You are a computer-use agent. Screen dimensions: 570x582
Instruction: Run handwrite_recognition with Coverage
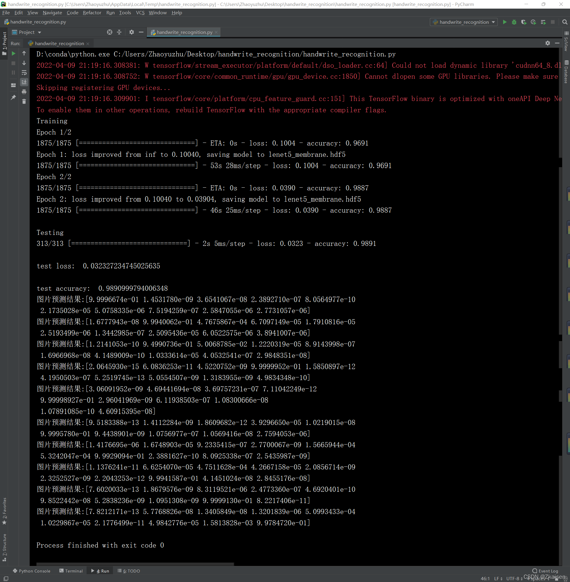524,22
